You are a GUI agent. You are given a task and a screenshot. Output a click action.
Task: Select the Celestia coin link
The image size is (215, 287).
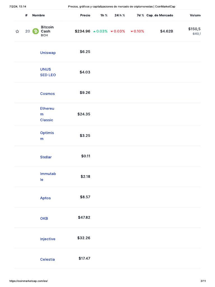(x=47, y=260)
